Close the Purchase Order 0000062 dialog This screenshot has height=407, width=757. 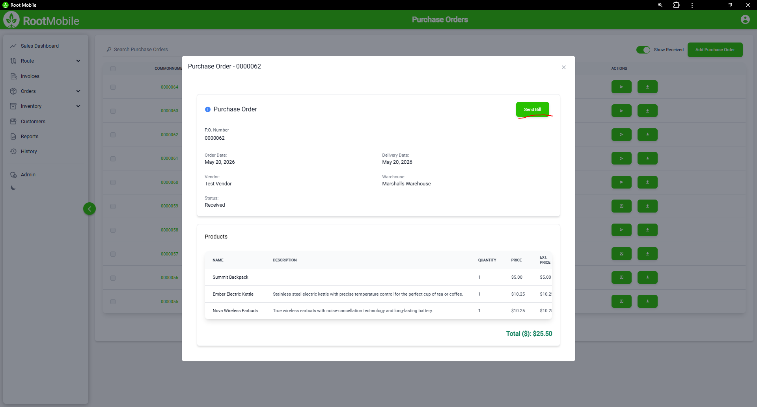564,67
